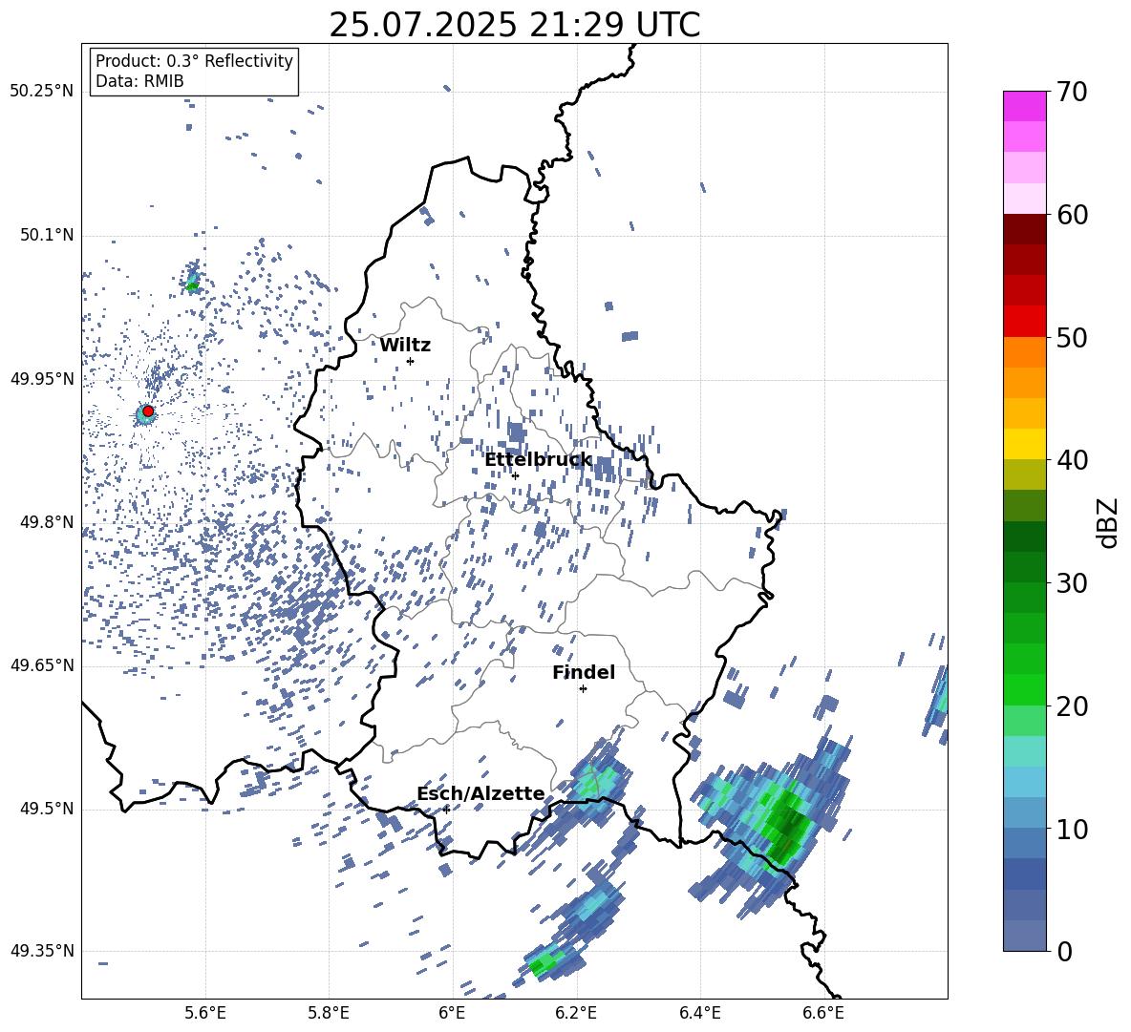Click the 6.4°E longitude label
Screen dimensions: 1131x1032
coord(699,1013)
